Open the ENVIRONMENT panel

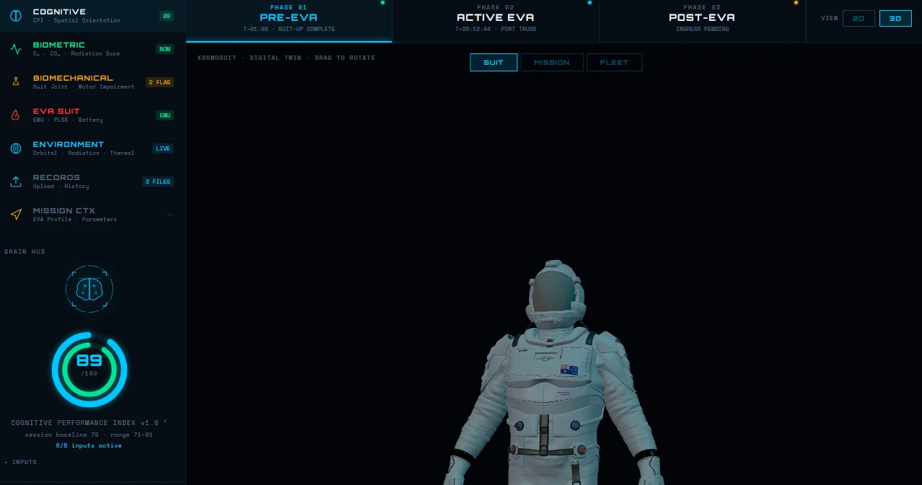[x=92, y=148]
